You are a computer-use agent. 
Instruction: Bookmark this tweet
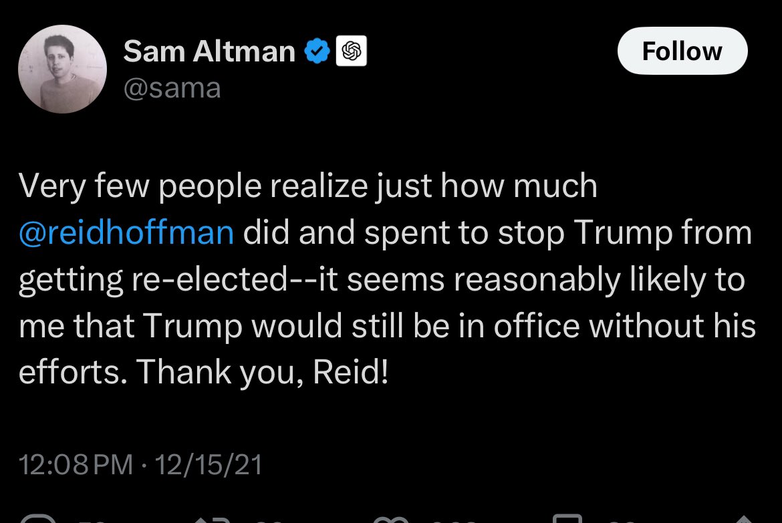click(567, 519)
